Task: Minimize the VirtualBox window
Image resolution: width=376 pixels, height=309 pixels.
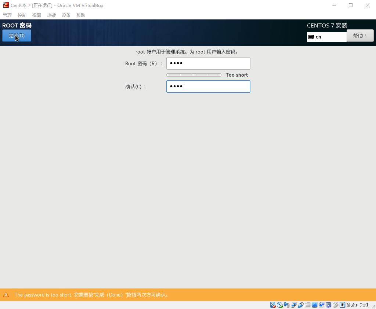Action: [334, 5]
